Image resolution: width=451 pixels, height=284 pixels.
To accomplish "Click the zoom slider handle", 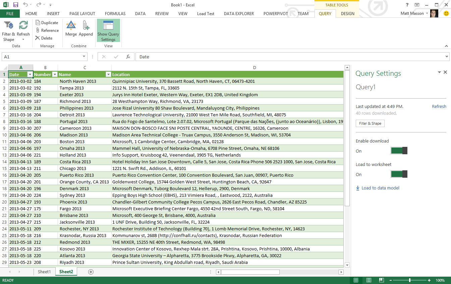I will [x=409, y=280].
